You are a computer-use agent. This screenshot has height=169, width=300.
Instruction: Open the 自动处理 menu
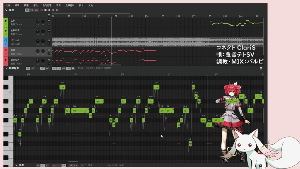coord(47,5)
